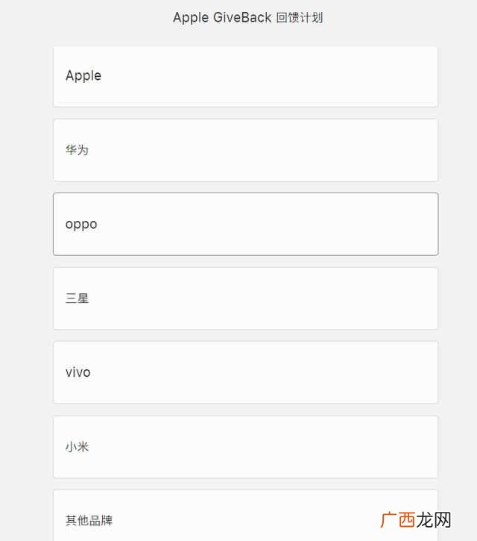Click the 华为 text label
This screenshot has width=477, height=541.
point(78,150)
